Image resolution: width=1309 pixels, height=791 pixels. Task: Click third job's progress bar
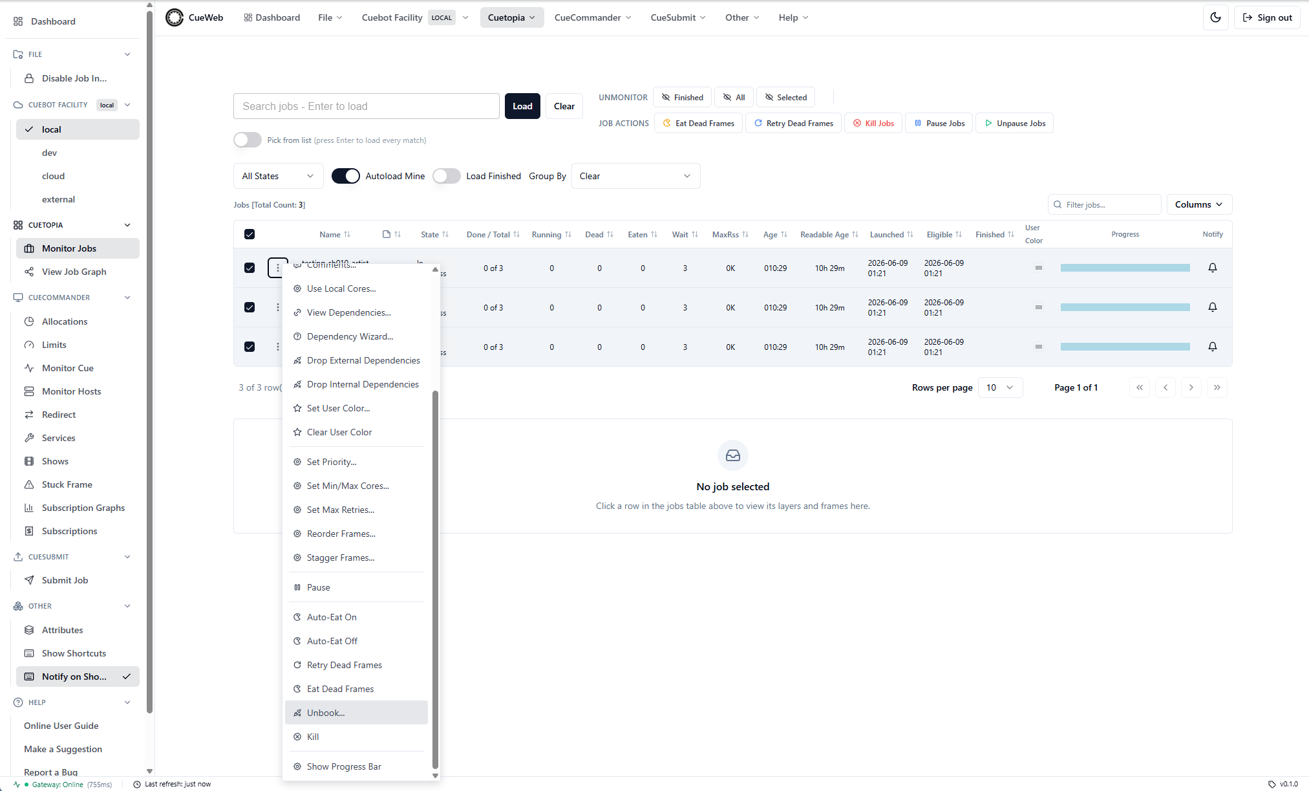1125,347
